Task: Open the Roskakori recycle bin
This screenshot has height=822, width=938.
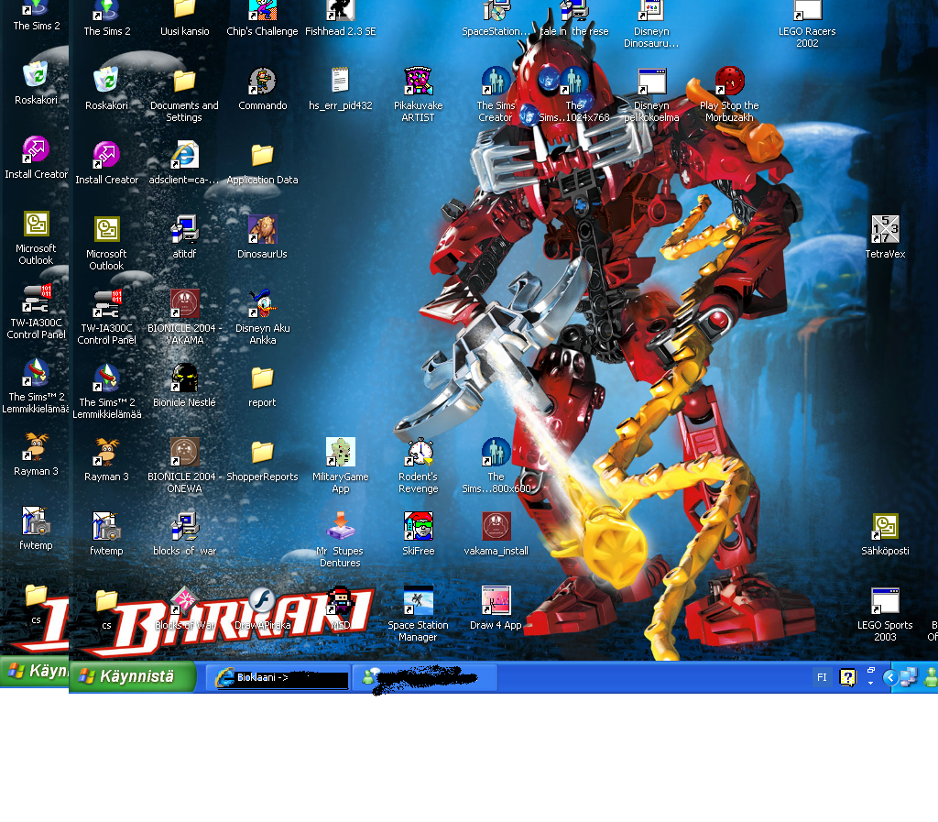Action: (x=107, y=76)
